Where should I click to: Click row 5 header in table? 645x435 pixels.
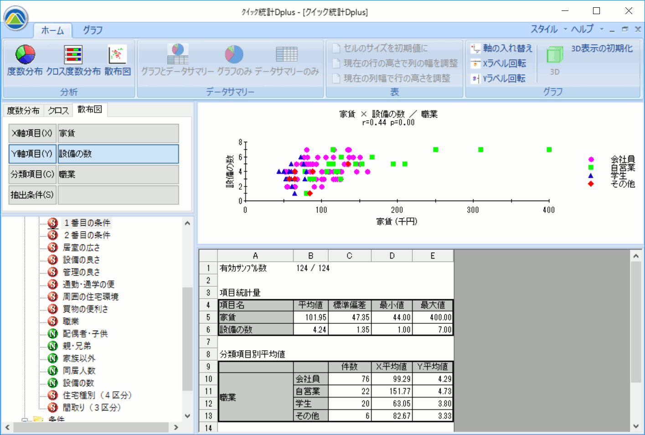[208, 317]
